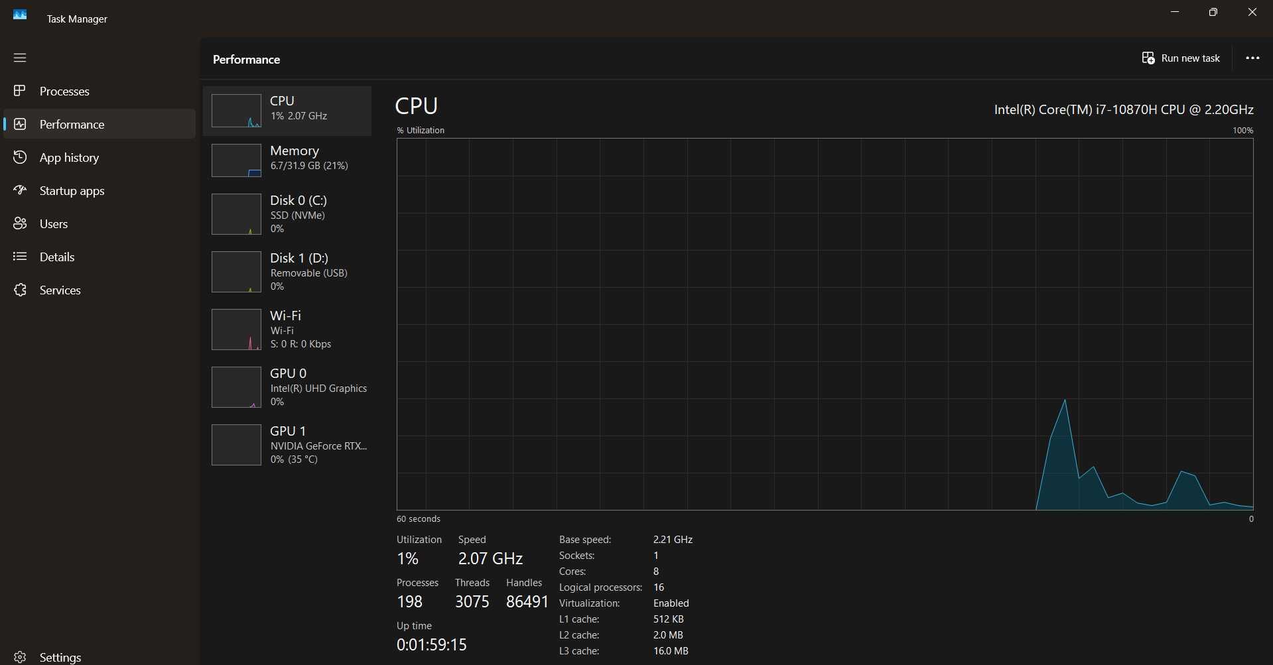The width and height of the screenshot is (1273, 665).
Task: Click the App history clock icon
Action: pyautogui.click(x=20, y=157)
